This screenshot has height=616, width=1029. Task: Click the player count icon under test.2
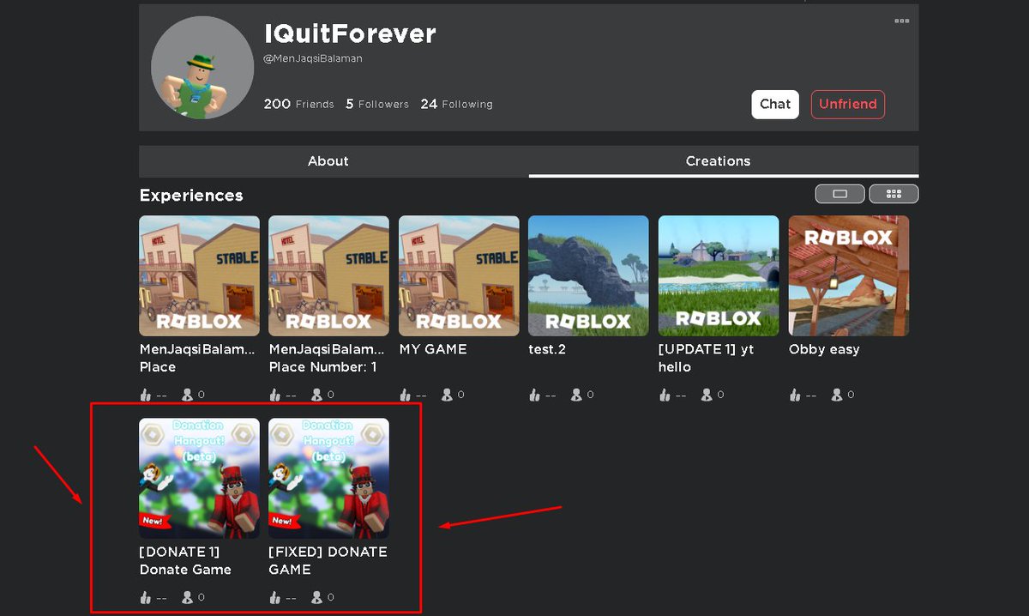click(576, 395)
